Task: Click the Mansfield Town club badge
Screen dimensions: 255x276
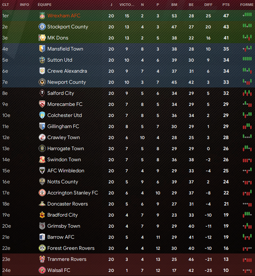Action: point(42,49)
